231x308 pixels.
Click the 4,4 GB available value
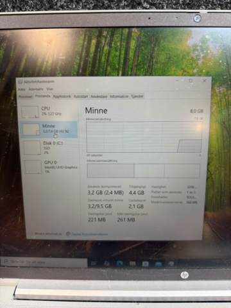pyautogui.click(x=137, y=193)
